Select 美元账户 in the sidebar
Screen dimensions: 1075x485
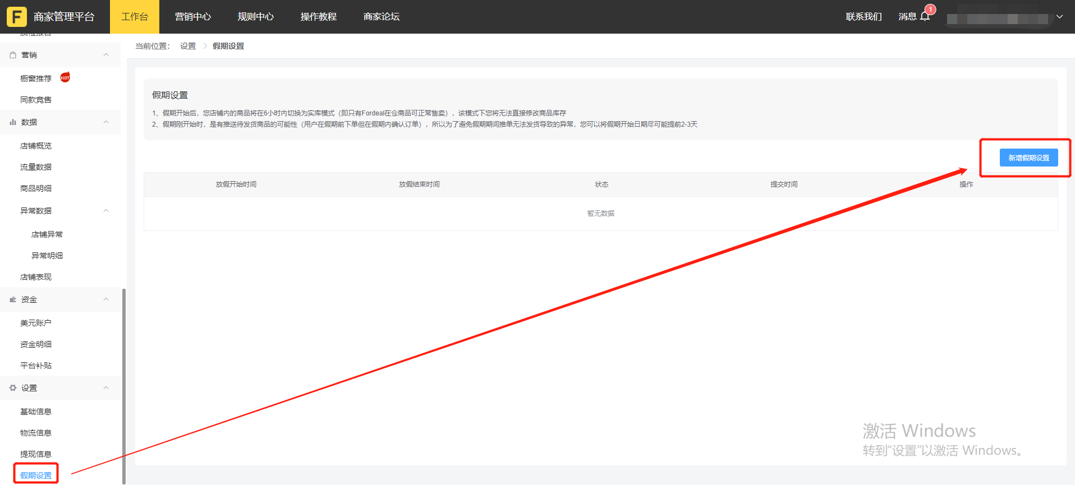(36, 323)
